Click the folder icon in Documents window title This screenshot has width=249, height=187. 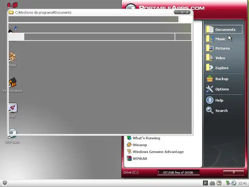(11, 12)
